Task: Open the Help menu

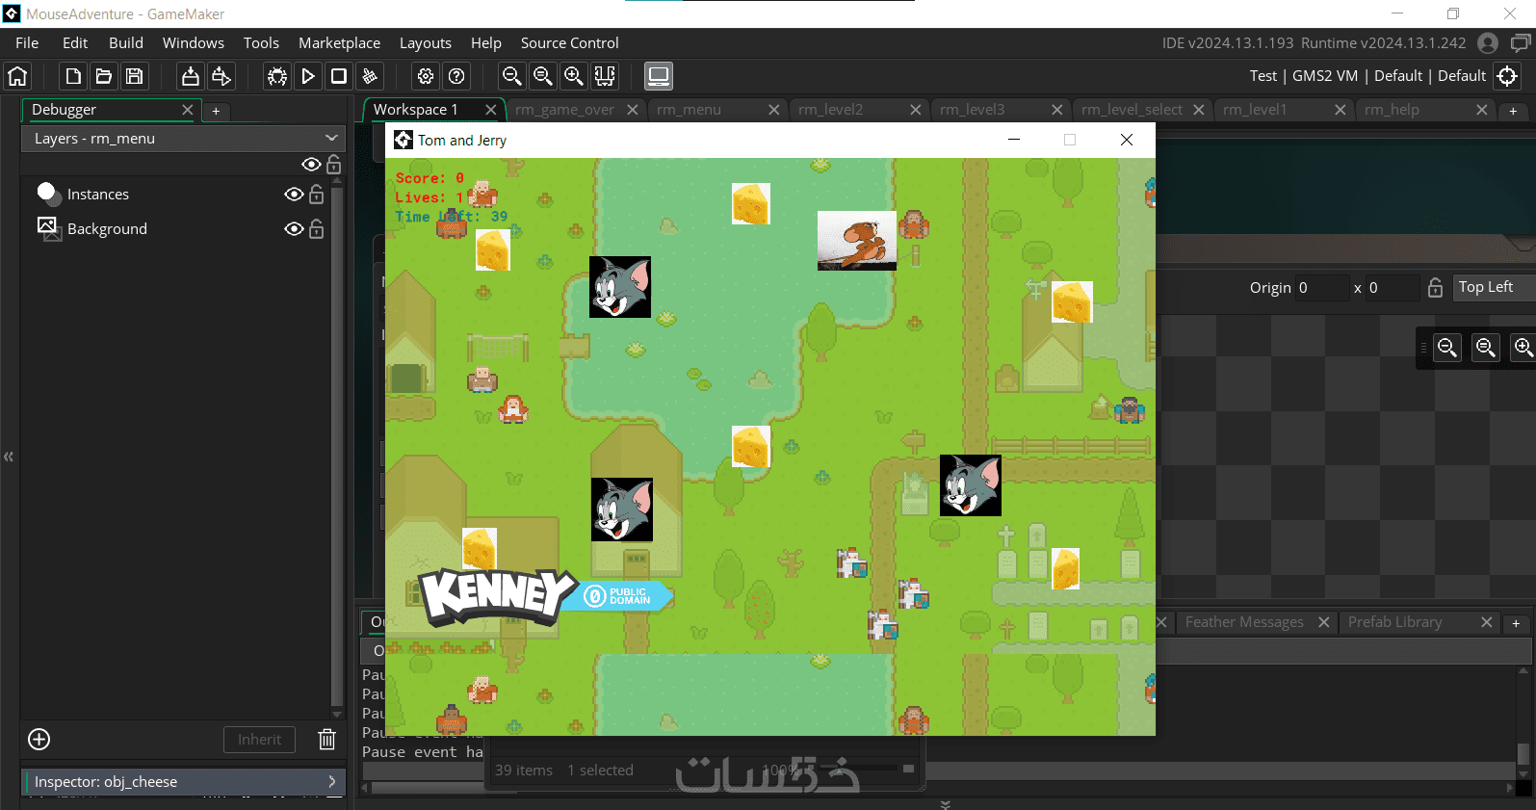Action: click(486, 43)
